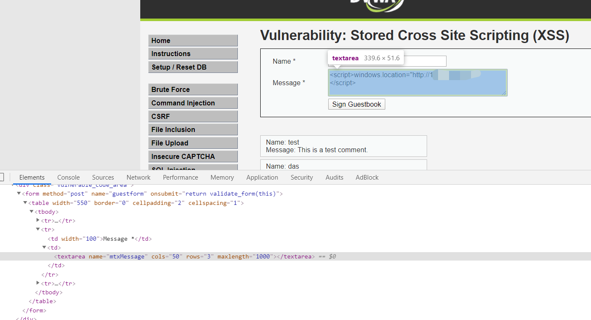
Task: Open the Insecure CAPTCHA page
Action: (x=193, y=156)
